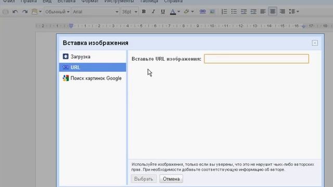This screenshot has height=187, width=333.
Task: Open the Формат menu
Action: [x=90, y=1]
